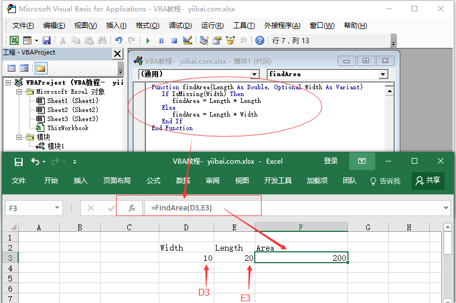Open the 外接程序(A) menu

coord(282,26)
